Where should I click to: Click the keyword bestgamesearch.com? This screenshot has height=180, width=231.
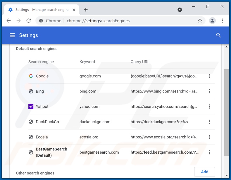click(x=99, y=152)
